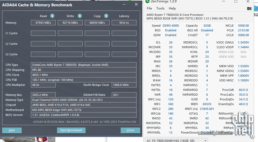
Task: Click the MEM VDD value 1.5300V
Action: [243, 66]
